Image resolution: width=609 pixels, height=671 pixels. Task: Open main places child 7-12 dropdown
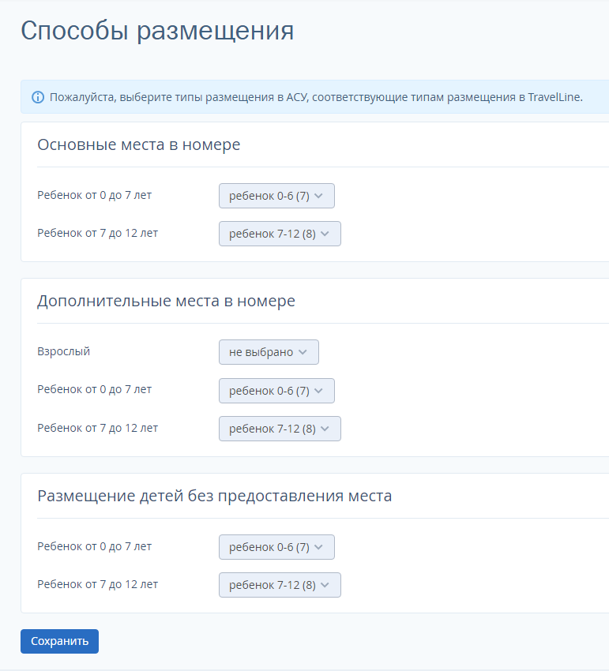point(280,234)
